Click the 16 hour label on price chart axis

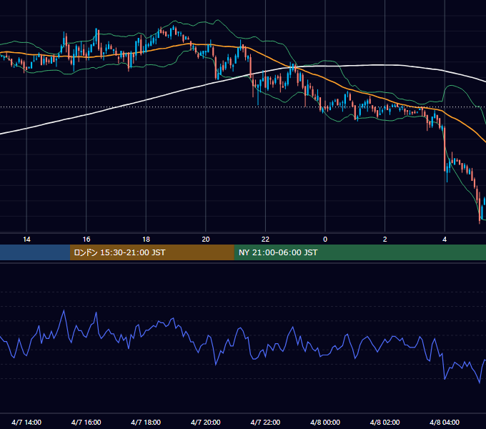(86, 240)
